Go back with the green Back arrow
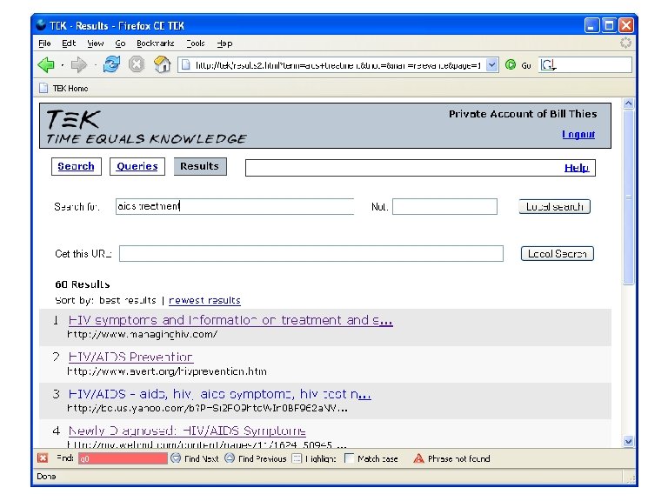The height and width of the screenshot is (501, 668). [46, 64]
